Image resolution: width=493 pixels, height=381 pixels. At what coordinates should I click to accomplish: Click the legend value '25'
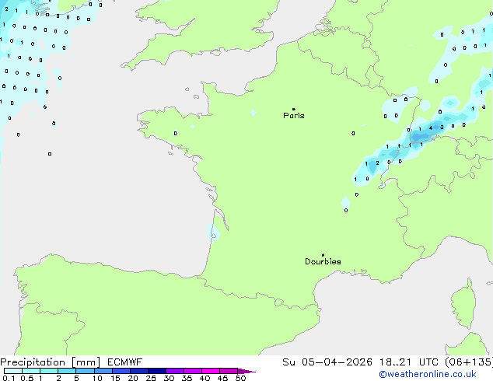point(151,378)
